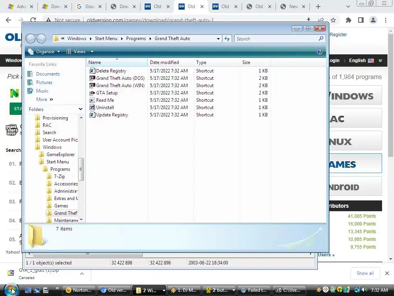This screenshot has height=296, width=394.
Task: Select the GTA Setup shortcut icon
Action: pos(92,93)
